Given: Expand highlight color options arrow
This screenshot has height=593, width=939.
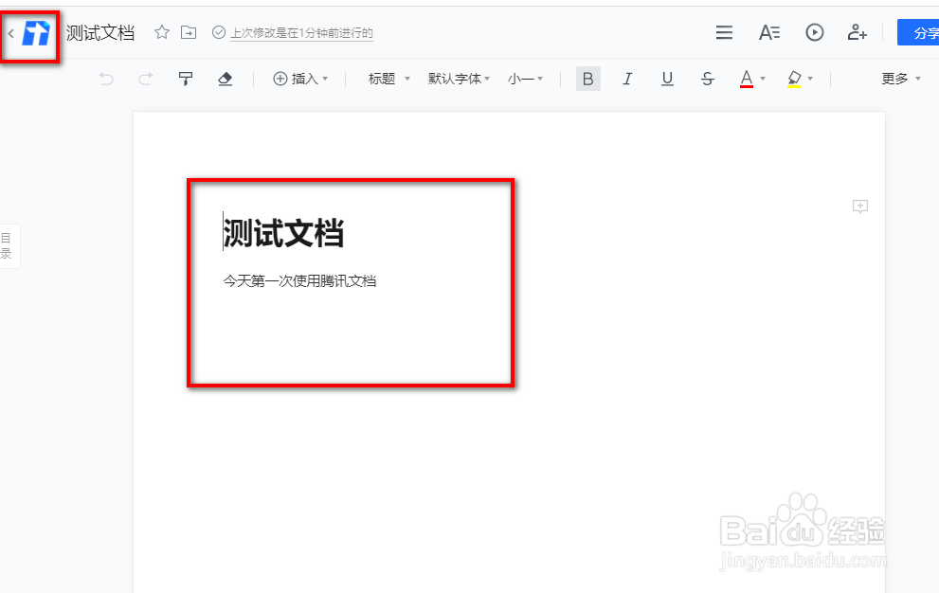Looking at the screenshot, I should click(x=810, y=79).
